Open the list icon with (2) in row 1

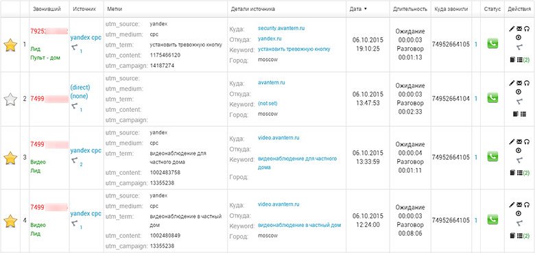click(523, 60)
